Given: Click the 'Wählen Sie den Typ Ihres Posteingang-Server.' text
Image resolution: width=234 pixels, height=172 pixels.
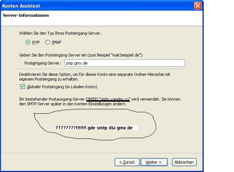Looking at the screenshot, I should 60,33.
